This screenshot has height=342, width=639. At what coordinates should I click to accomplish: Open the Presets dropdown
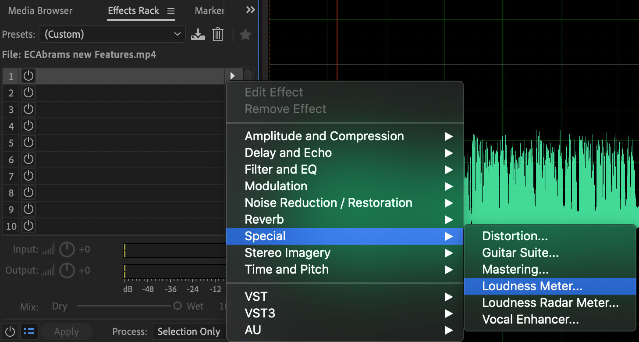tap(112, 34)
